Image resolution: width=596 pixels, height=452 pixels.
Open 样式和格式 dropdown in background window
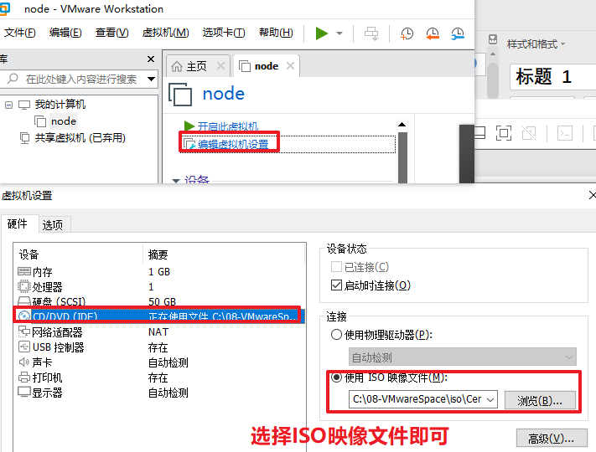click(x=536, y=44)
